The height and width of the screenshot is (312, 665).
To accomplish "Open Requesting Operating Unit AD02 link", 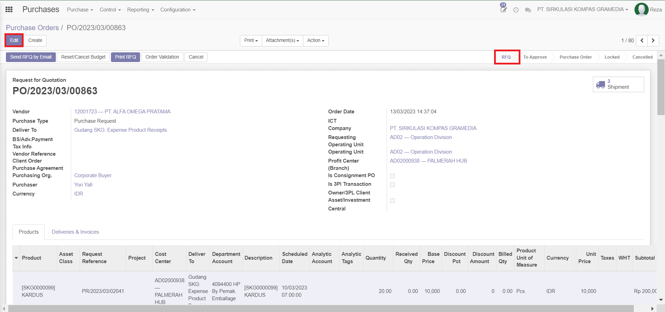I will (421, 137).
